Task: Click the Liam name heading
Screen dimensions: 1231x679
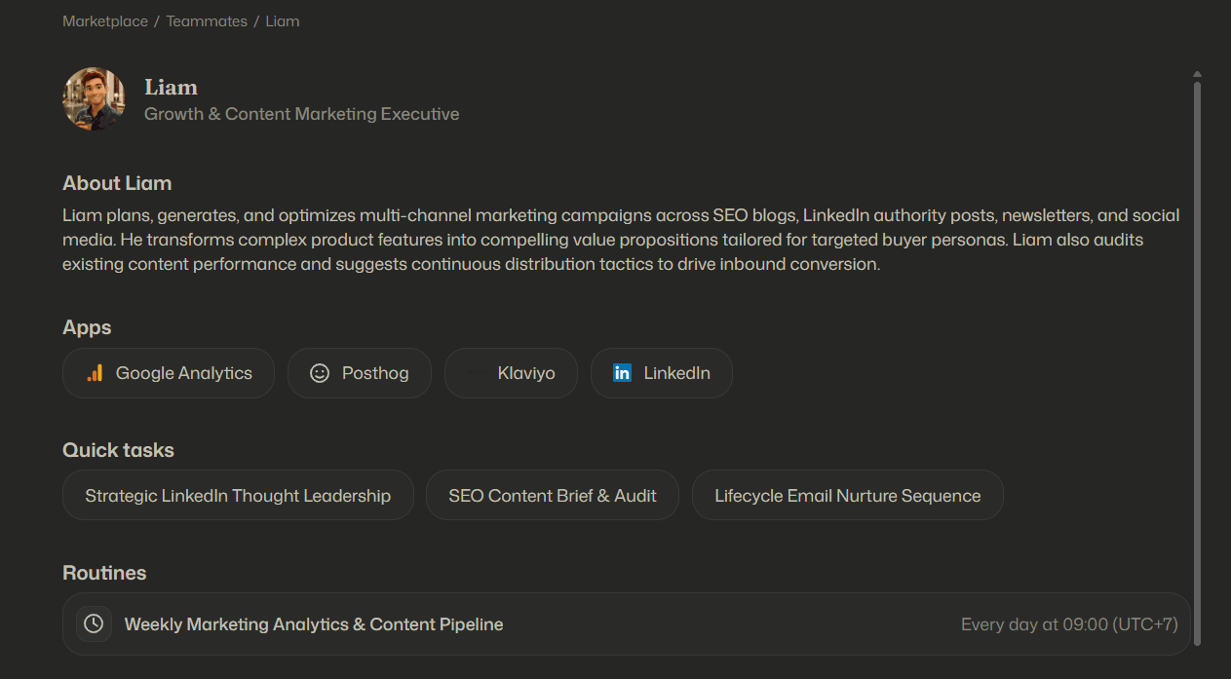Action: pyautogui.click(x=171, y=88)
